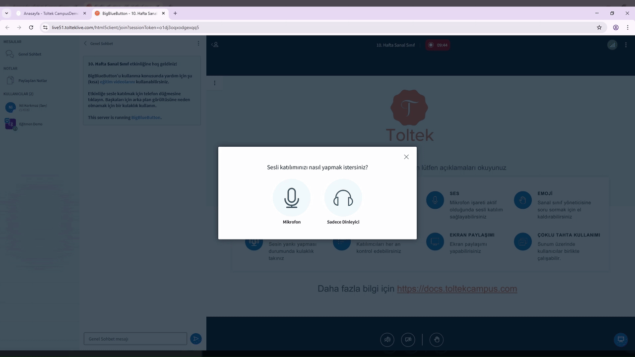Open a new browser tab
The image size is (635, 357).
coord(175,13)
